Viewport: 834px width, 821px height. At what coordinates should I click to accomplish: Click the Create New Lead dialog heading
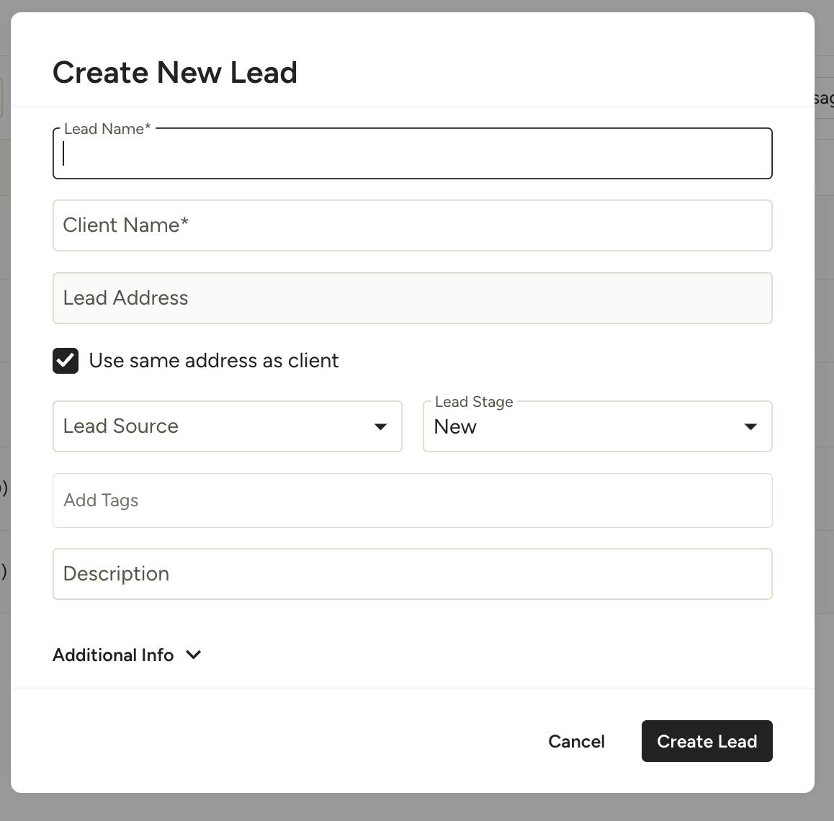(174, 72)
